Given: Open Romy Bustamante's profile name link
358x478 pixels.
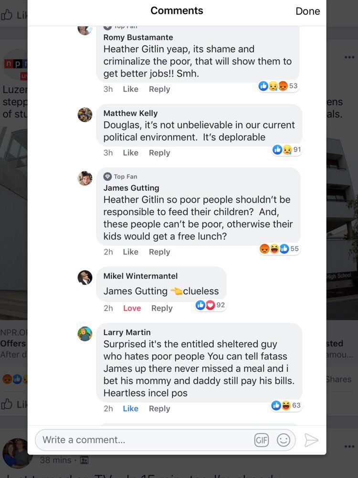Looking at the screenshot, I should [x=138, y=37].
